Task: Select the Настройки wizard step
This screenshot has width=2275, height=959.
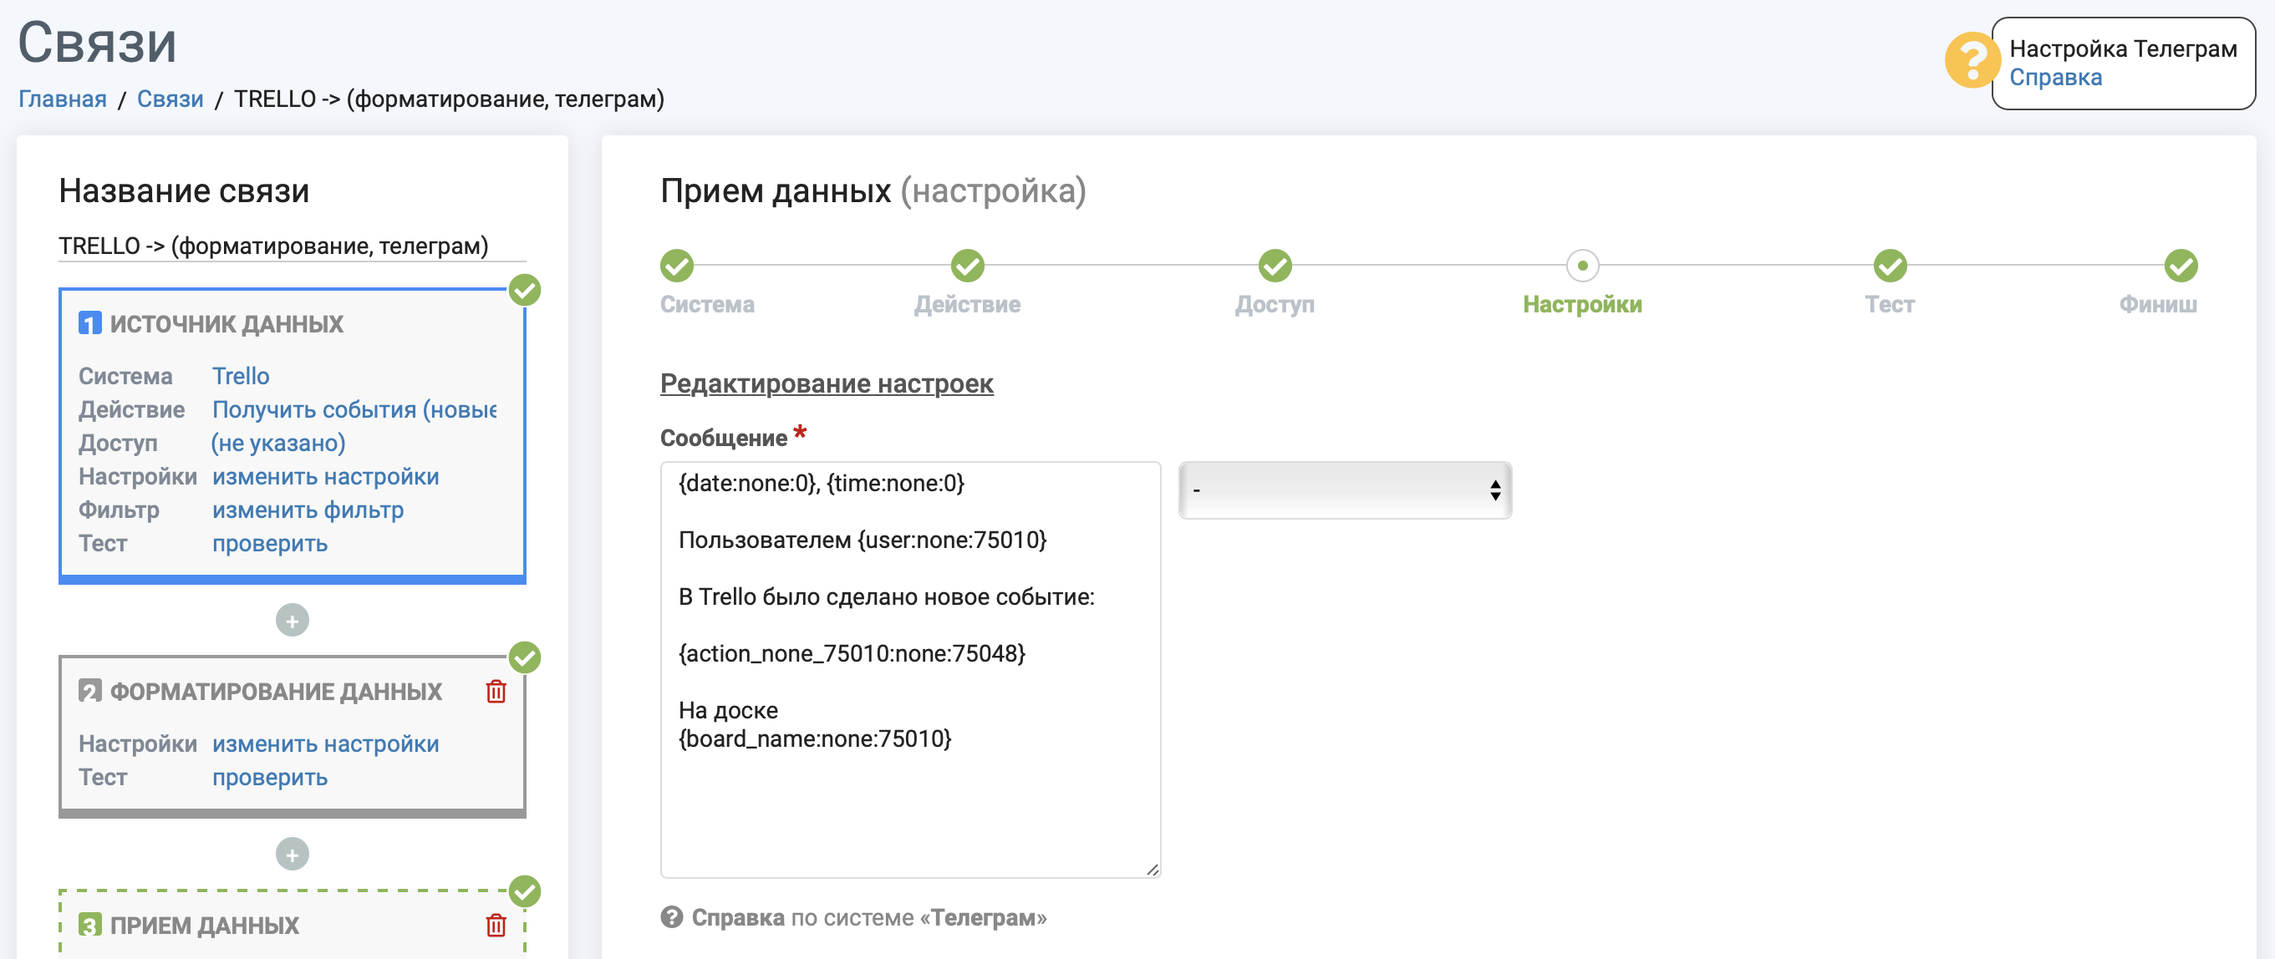Action: pos(1583,305)
